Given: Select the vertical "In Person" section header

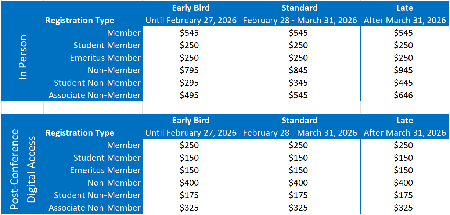Looking at the screenshot, I should point(23,57).
